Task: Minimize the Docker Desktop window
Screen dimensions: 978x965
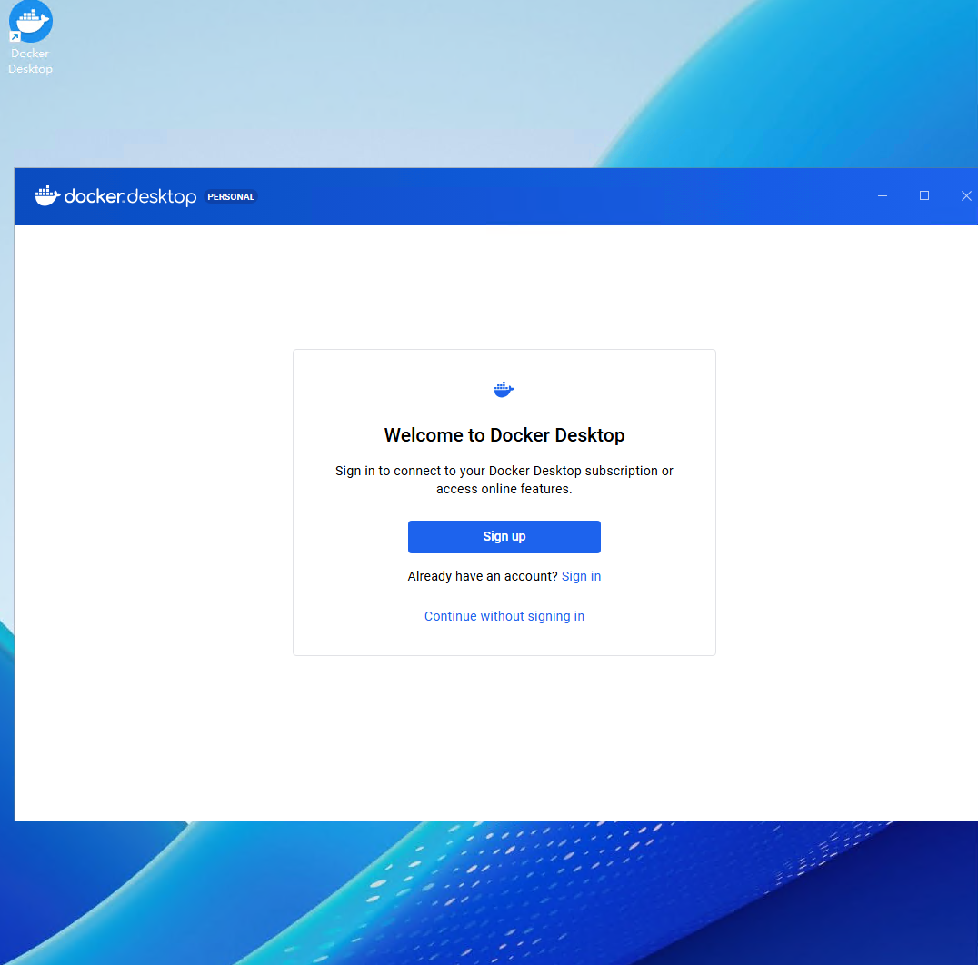Action: 883,195
